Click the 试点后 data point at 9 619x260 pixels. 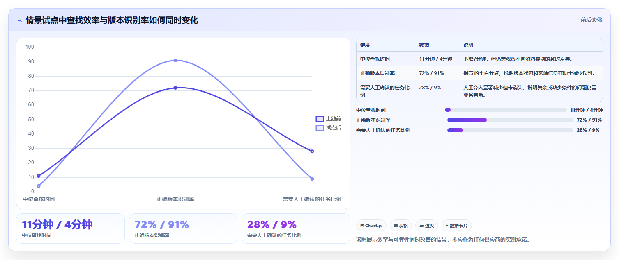point(312,179)
